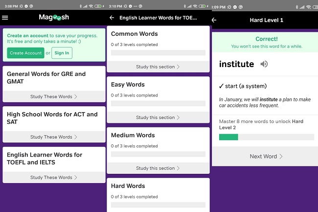Click the word institute
The image size is (318, 212).
(236, 64)
